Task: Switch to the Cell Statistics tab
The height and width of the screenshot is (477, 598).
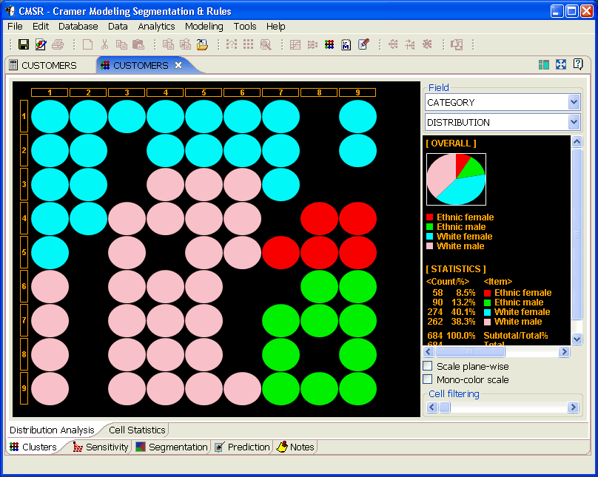Action: pos(138,430)
